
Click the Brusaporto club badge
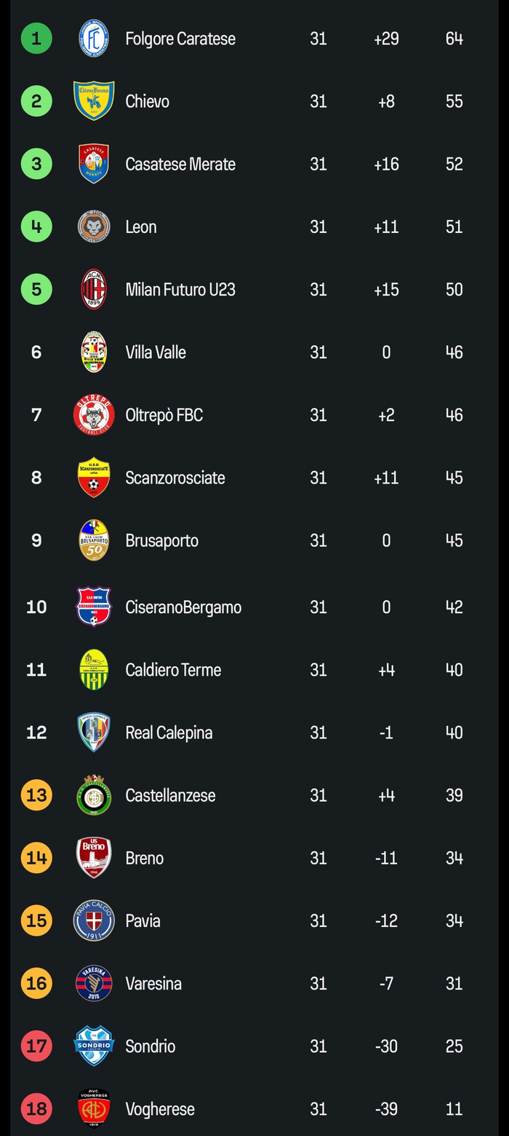(x=94, y=540)
